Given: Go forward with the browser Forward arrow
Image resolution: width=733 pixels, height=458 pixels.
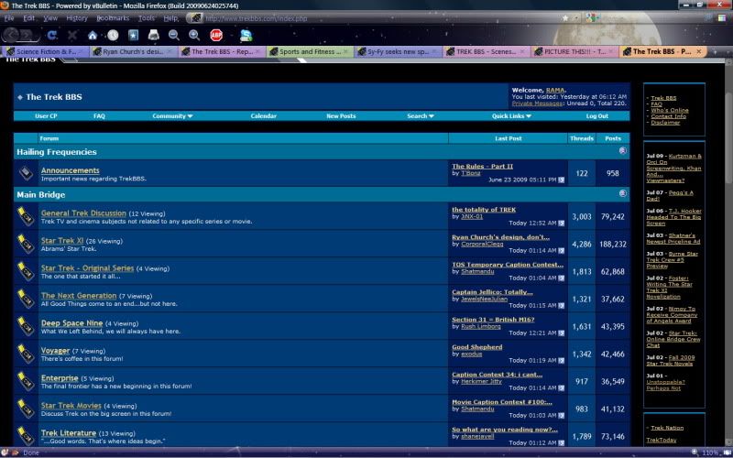Looking at the screenshot, I should click(x=27, y=35).
